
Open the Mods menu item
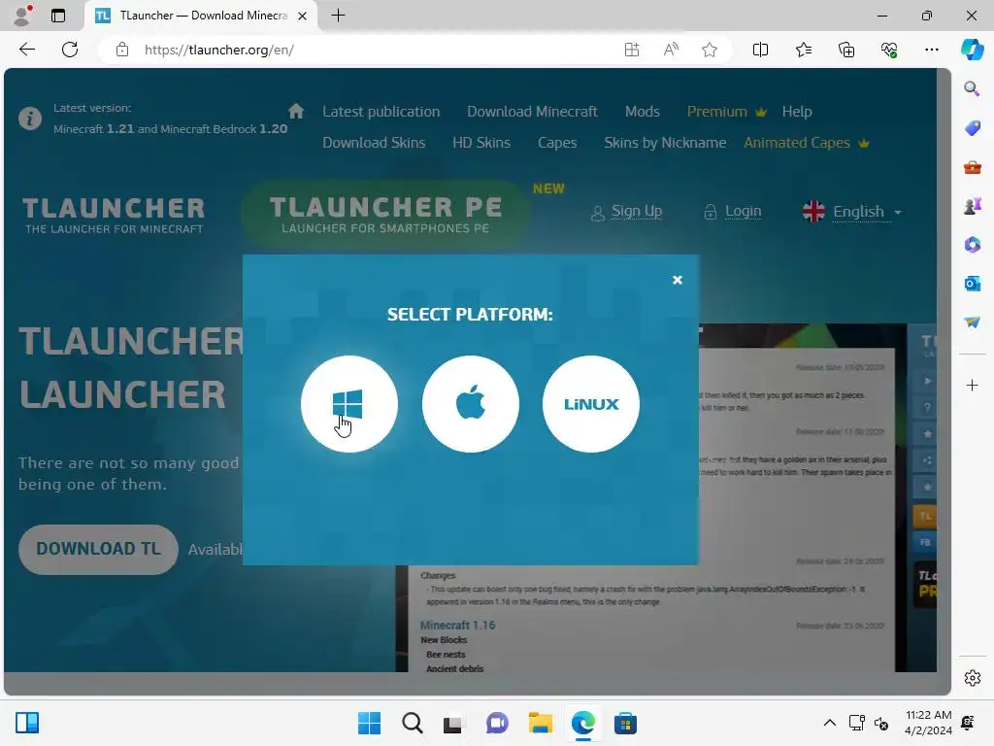point(643,112)
